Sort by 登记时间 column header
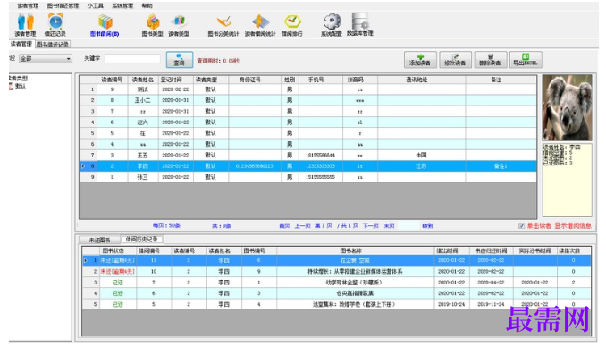Image resolution: width=606 pixels, height=347 pixels. [x=175, y=80]
